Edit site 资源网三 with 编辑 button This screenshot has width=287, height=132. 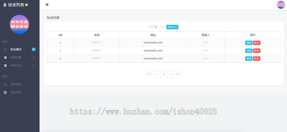coord(249,43)
